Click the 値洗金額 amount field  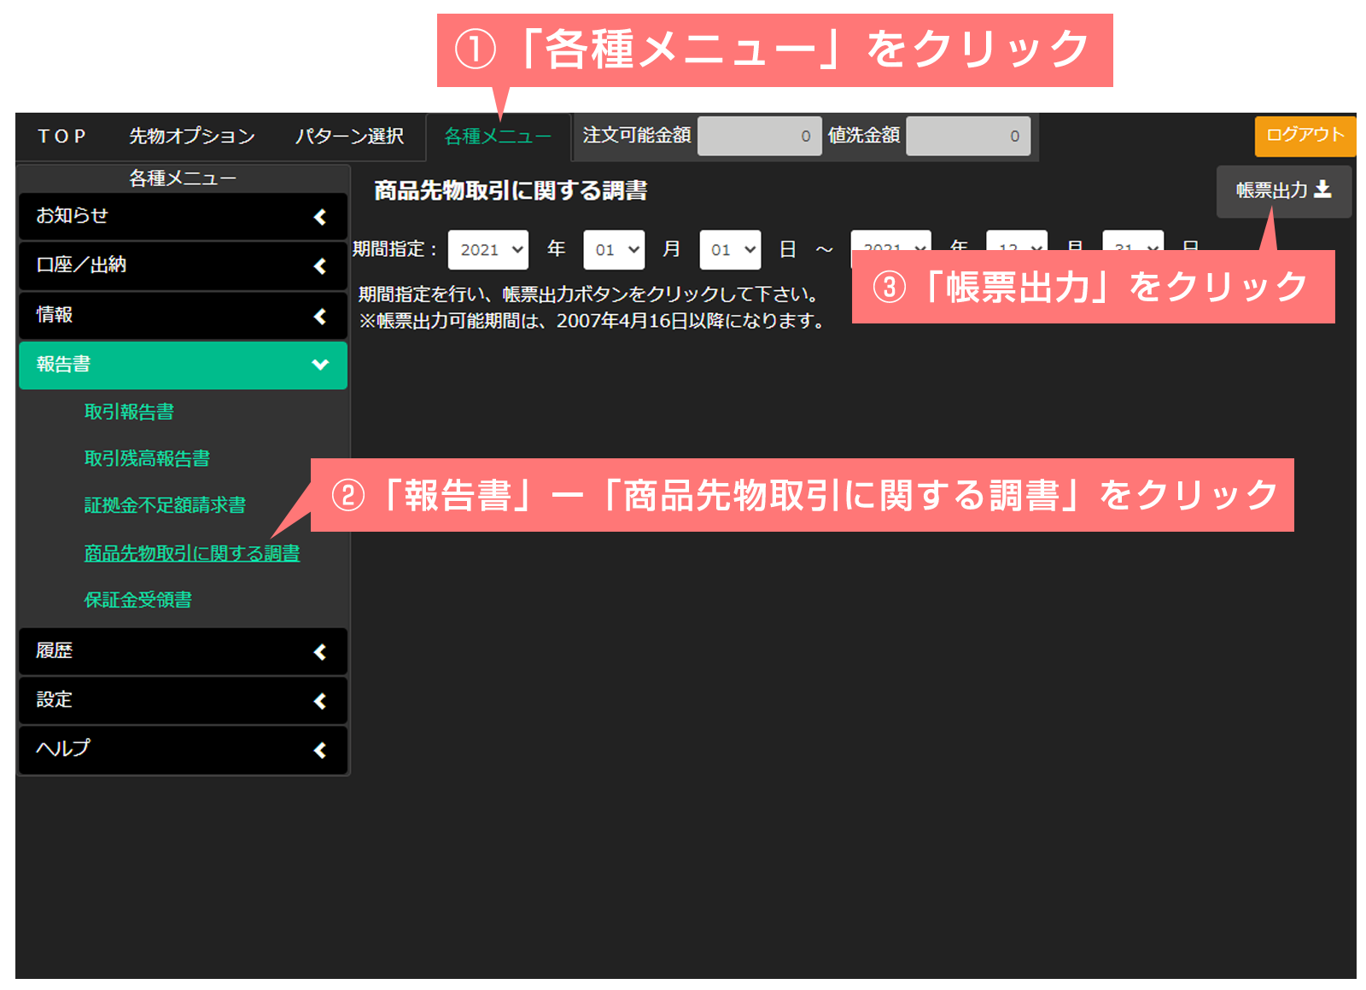[967, 137]
